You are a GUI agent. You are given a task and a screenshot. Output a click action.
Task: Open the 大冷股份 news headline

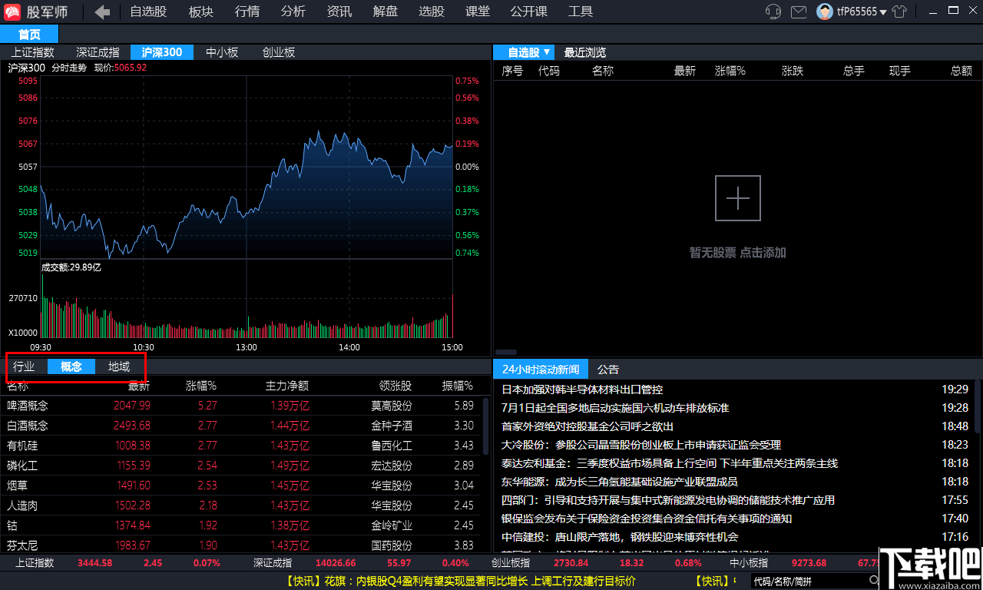point(641,445)
